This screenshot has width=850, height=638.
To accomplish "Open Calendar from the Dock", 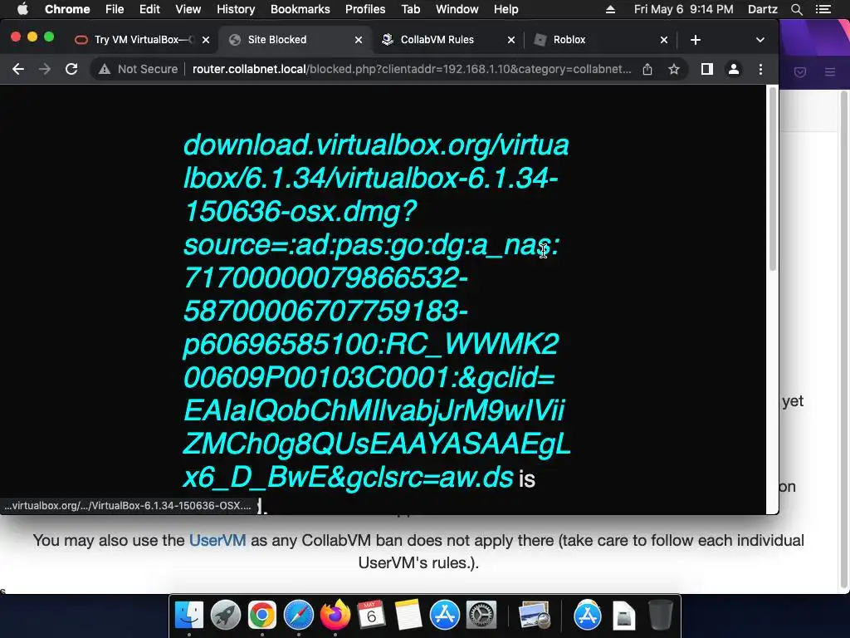I will coord(371,616).
